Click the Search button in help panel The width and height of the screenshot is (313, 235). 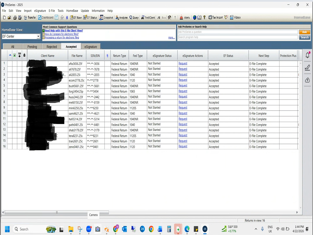click(305, 37)
